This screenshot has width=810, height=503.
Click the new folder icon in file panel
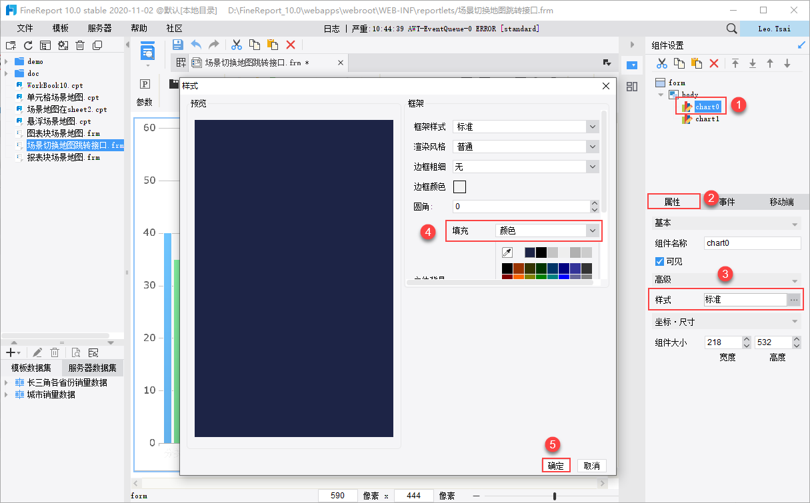(11, 45)
